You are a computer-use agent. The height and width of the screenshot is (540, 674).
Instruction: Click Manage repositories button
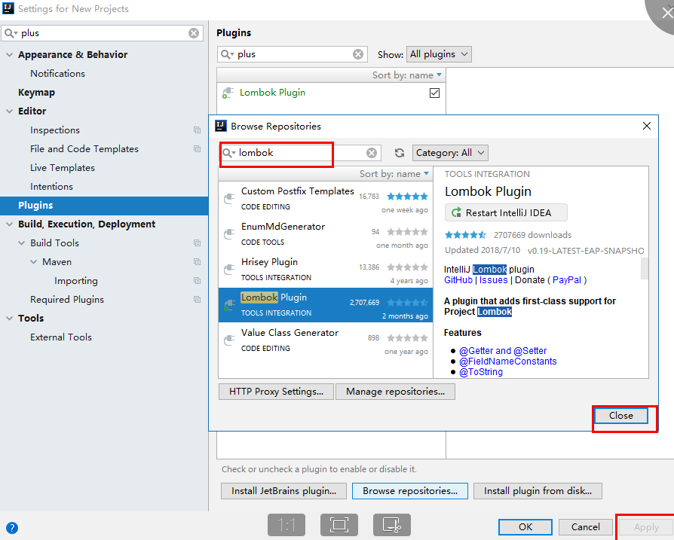(395, 392)
